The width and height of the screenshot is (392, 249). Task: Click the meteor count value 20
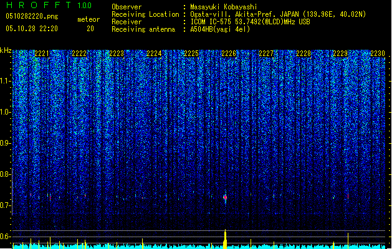coord(90,29)
